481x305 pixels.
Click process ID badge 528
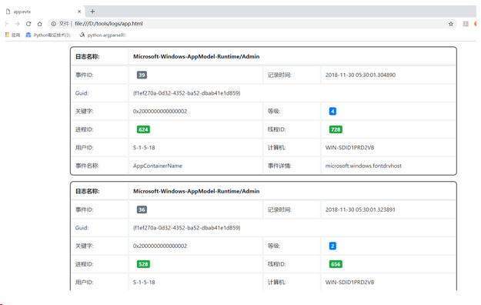[x=143, y=264]
